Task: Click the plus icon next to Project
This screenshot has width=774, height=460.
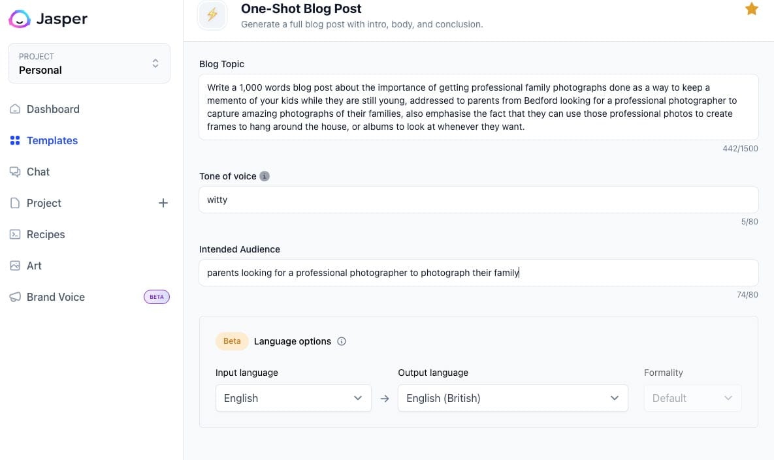Action: [x=163, y=203]
